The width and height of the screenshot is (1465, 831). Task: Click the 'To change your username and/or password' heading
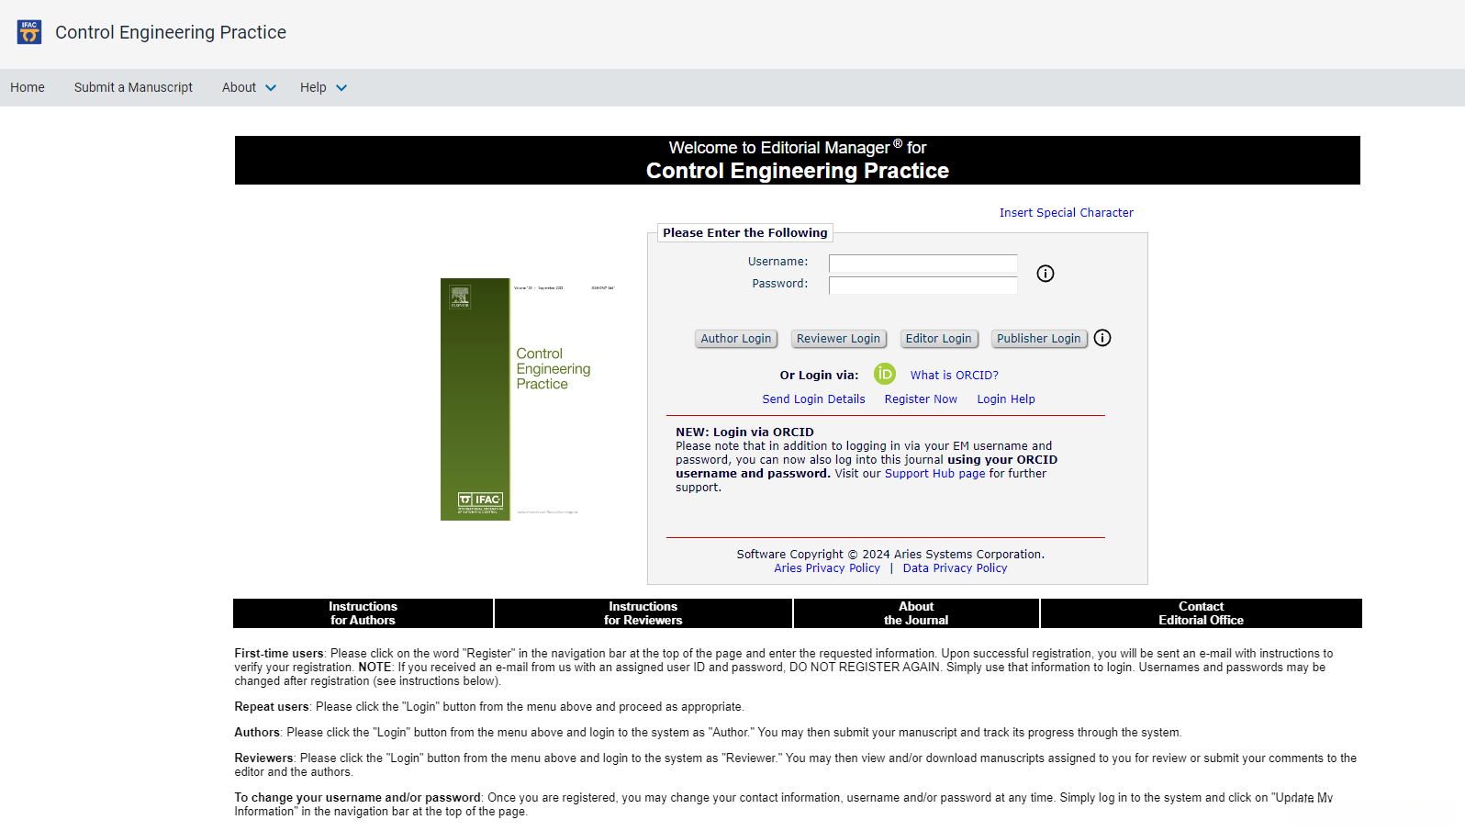click(357, 798)
